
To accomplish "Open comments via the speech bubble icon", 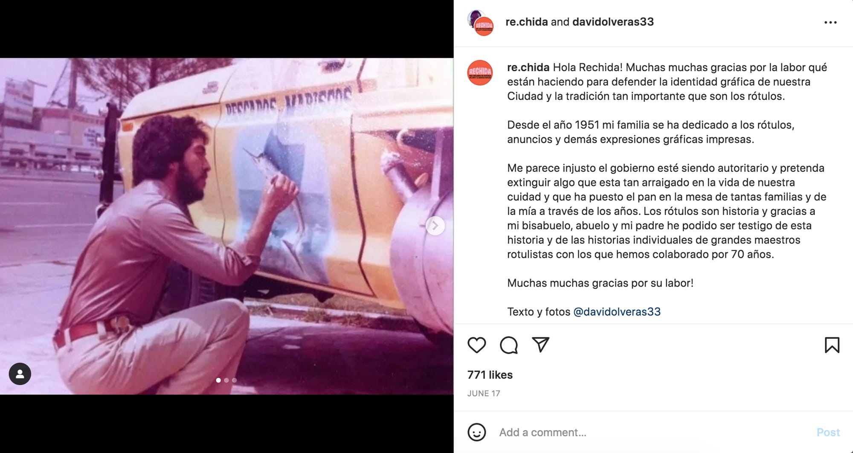I will (x=508, y=345).
